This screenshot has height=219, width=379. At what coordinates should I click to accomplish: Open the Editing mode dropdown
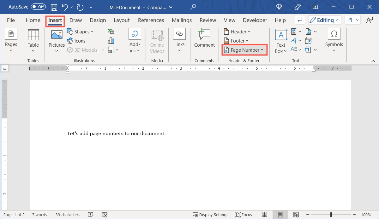[x=325, y=20]
